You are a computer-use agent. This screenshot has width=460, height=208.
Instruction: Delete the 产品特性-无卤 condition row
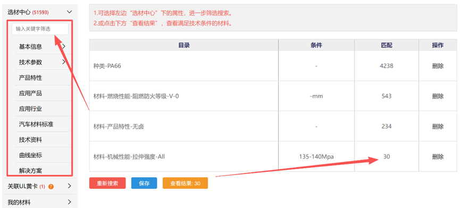[x=438, y=126]
